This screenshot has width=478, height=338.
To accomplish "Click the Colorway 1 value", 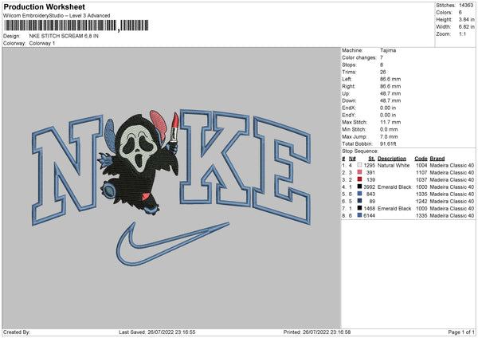I will [x=42, y=43].
